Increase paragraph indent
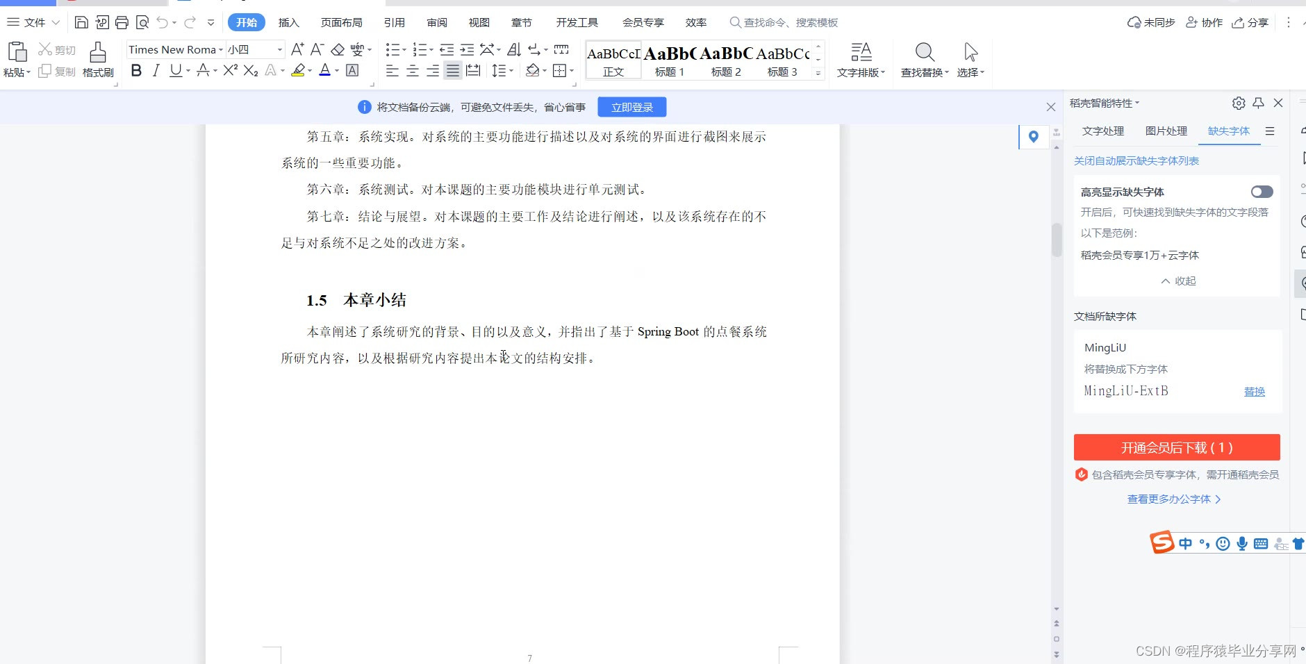 467,49
